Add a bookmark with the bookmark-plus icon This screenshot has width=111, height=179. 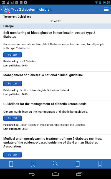[x=33, y=164]
